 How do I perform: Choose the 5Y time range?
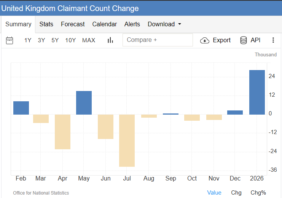click(55, 40)
